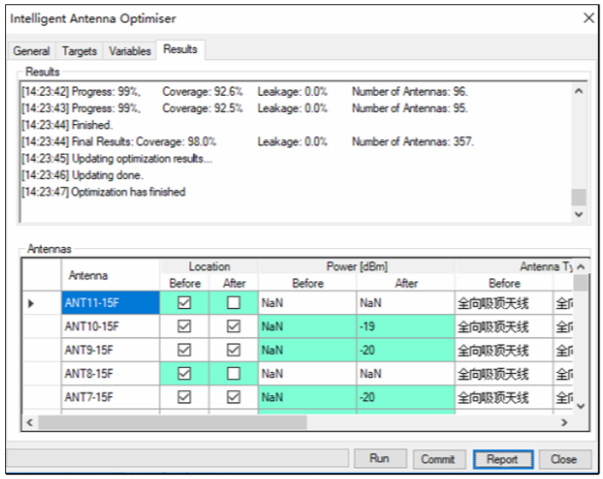Toggle Location Before checkbox for ANT7-15F

click(184, 397)
